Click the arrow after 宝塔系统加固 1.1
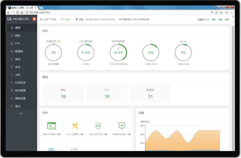Viewport: 241px width, 158px height. pyautogui.click(x=130, y=134)
